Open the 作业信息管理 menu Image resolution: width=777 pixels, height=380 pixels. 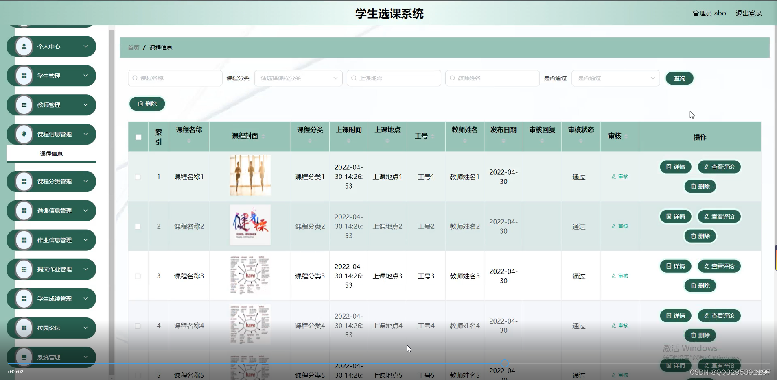tap(51, 240)
